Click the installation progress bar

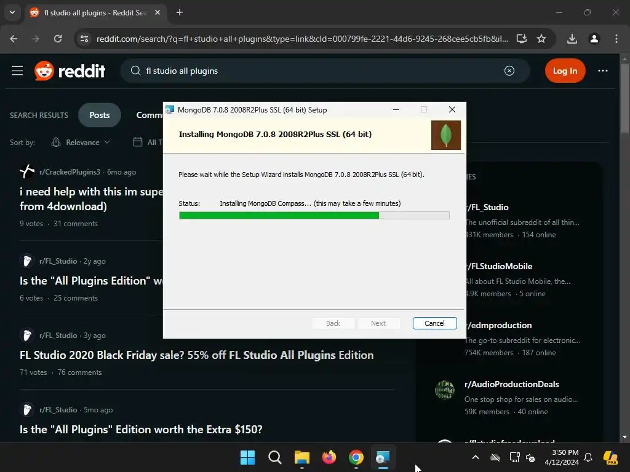[314, 216]
